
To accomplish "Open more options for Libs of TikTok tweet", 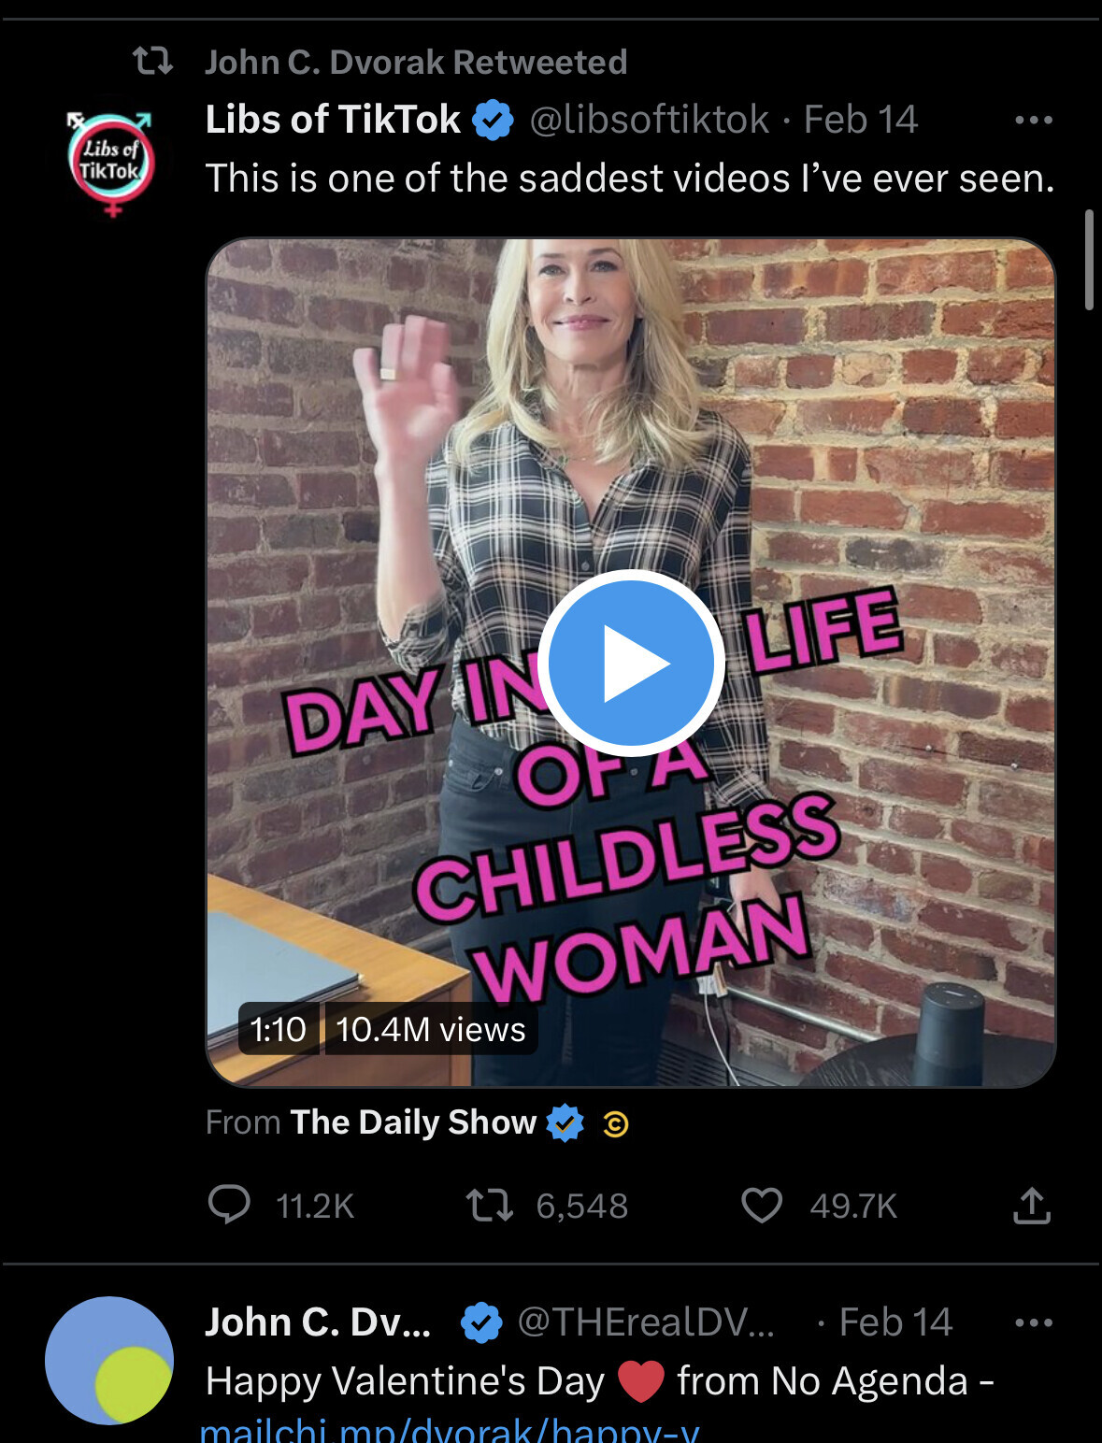I will coord(1033,120).
